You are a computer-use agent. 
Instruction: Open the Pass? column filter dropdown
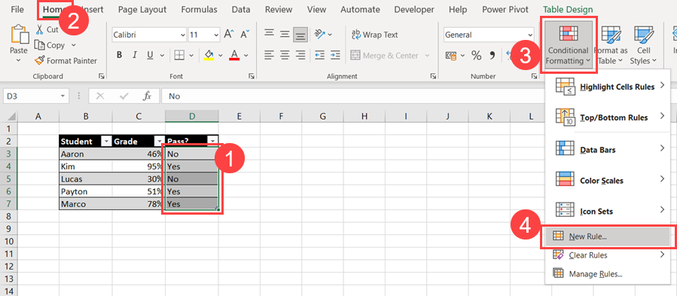pos(213,142)
